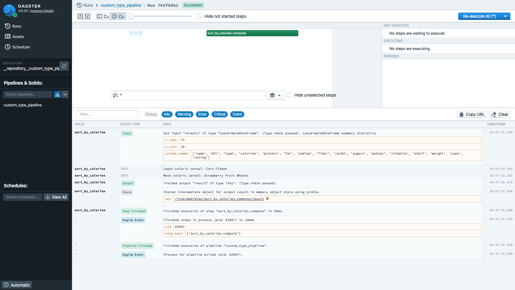Click the SOLID column header

(x=79, y=124)
